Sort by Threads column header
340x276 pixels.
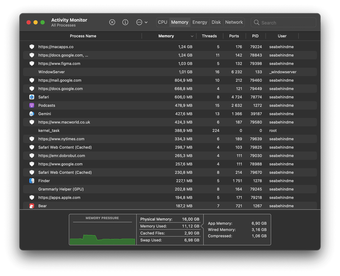click(x=209, y=36)
